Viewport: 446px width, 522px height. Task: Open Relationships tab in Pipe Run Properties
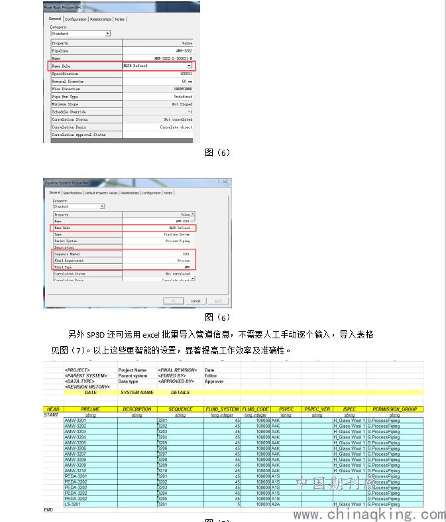click(x=101, y=19)
